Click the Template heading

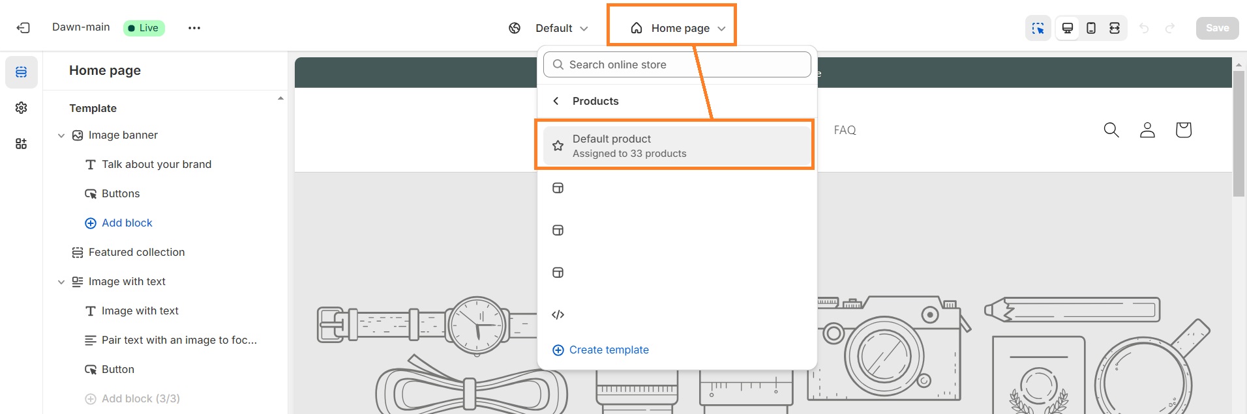coord(93,108)
